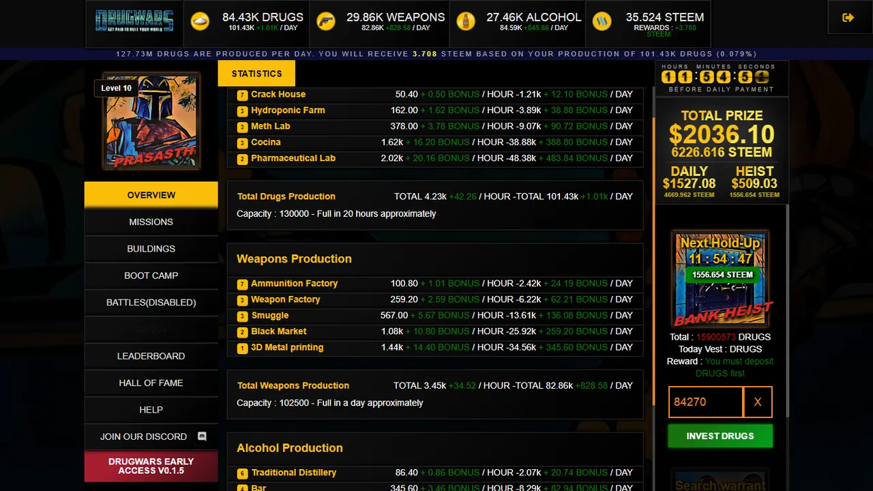Open the Leaderboard page
873x491 pixels.
coord(151,356)
